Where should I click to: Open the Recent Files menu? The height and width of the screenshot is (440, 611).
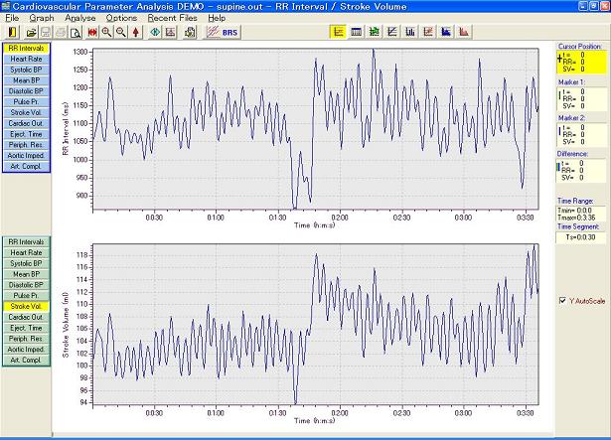(172, 18)
